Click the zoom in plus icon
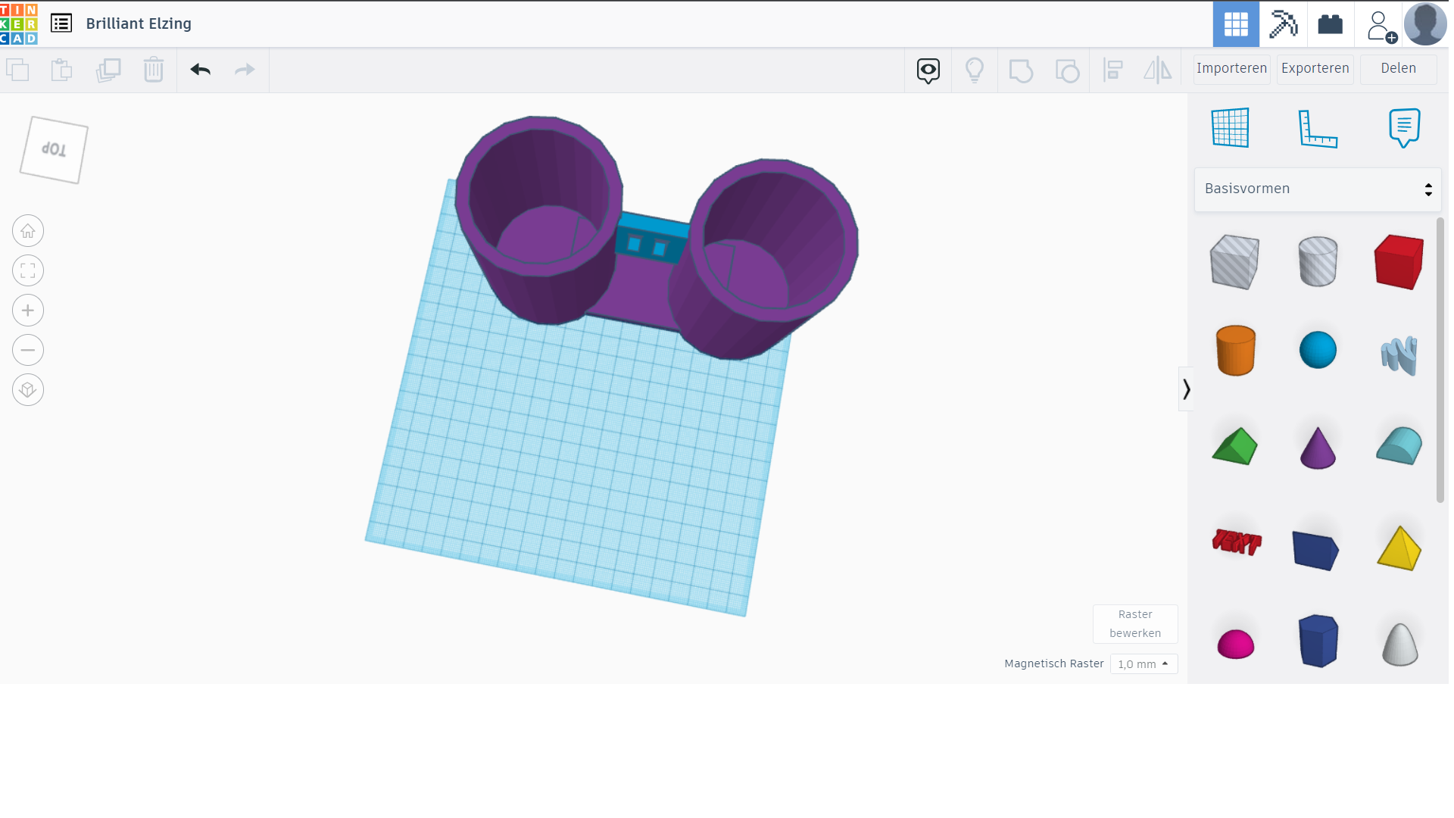 [x=28, y=311]
